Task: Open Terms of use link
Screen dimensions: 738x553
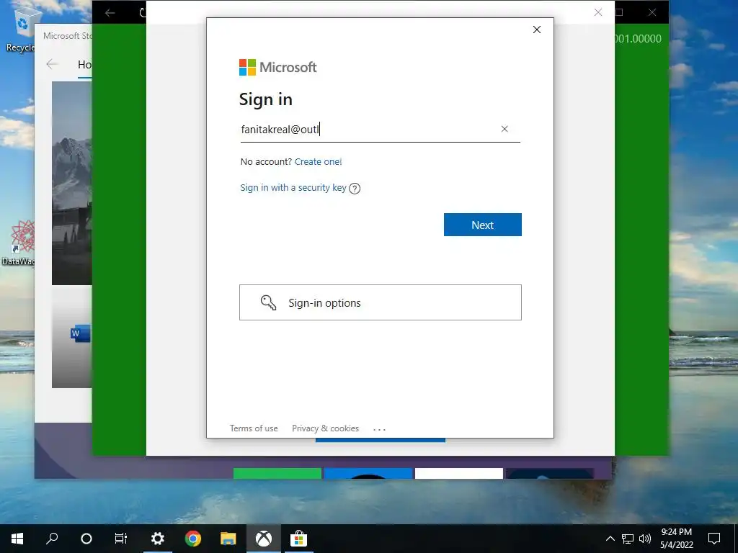Action: (x=254, y=428)
